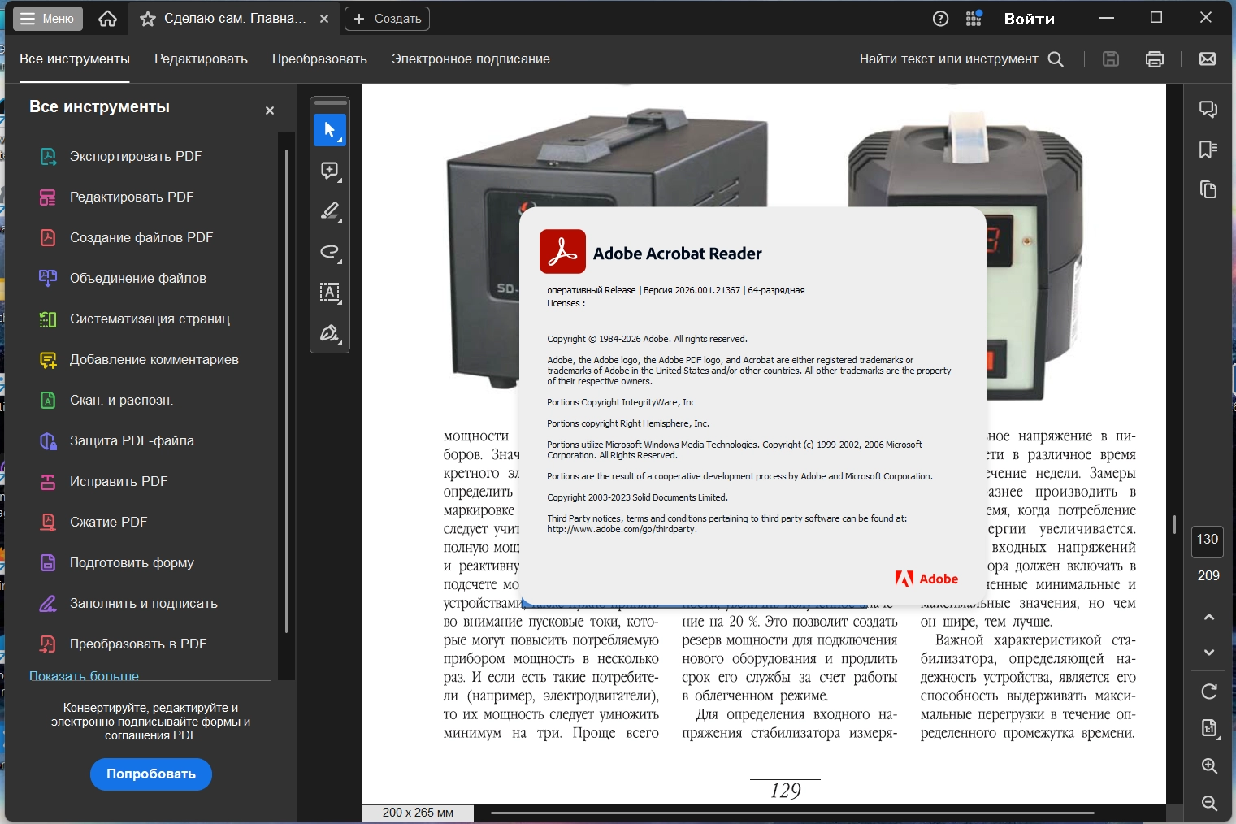This screenshot has height=824, width=1236.
Task: Click the page number 130 field
Action: coord(1207,540)
